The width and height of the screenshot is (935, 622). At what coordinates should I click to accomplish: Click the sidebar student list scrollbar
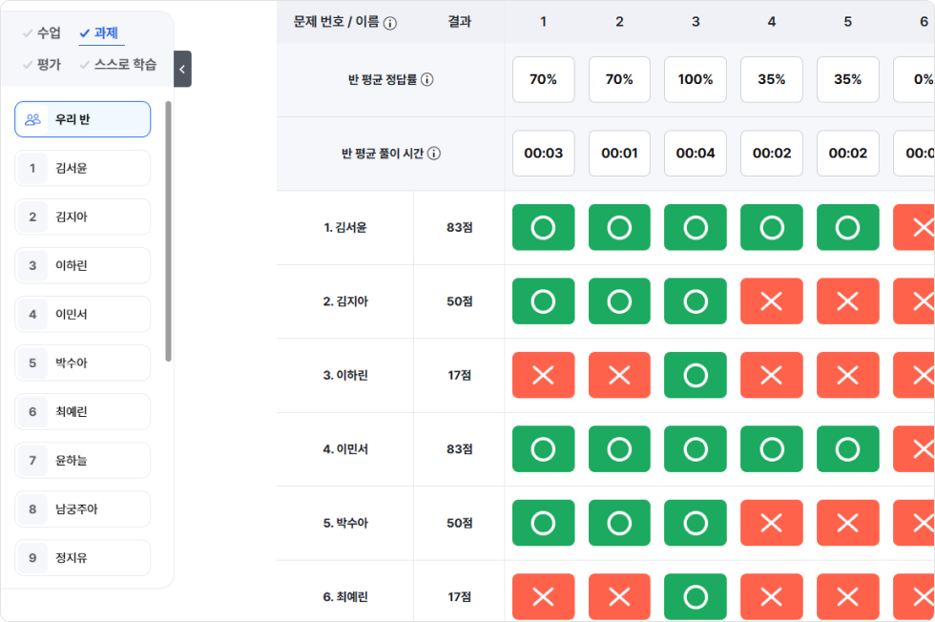click(168, 232)
